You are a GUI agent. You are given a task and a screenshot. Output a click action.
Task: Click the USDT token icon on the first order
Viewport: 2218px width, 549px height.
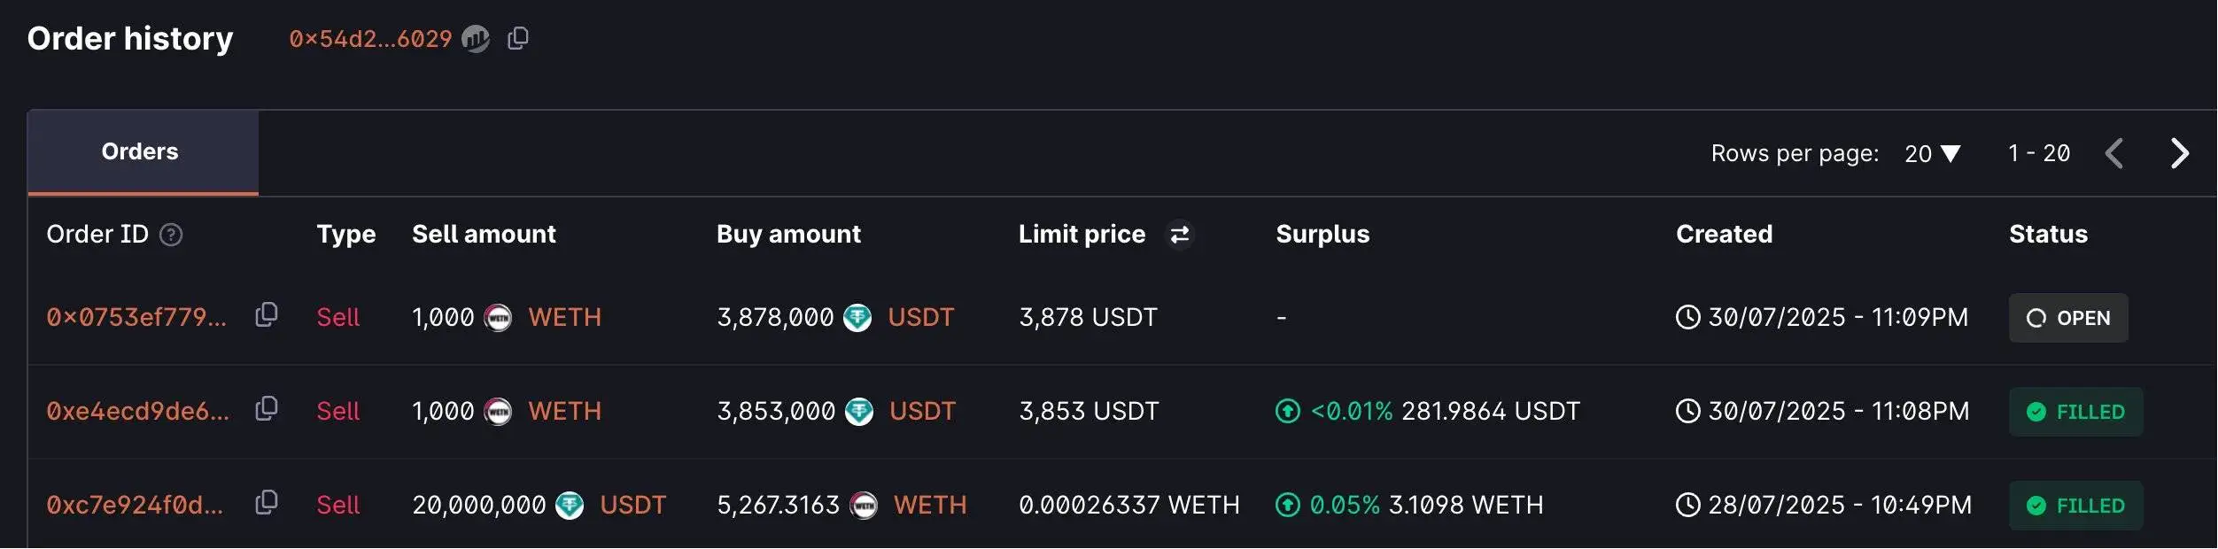click(858, 317)
